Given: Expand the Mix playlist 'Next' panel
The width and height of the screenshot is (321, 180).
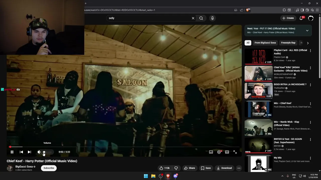Looking at the screenshot, I should point(307,30).
